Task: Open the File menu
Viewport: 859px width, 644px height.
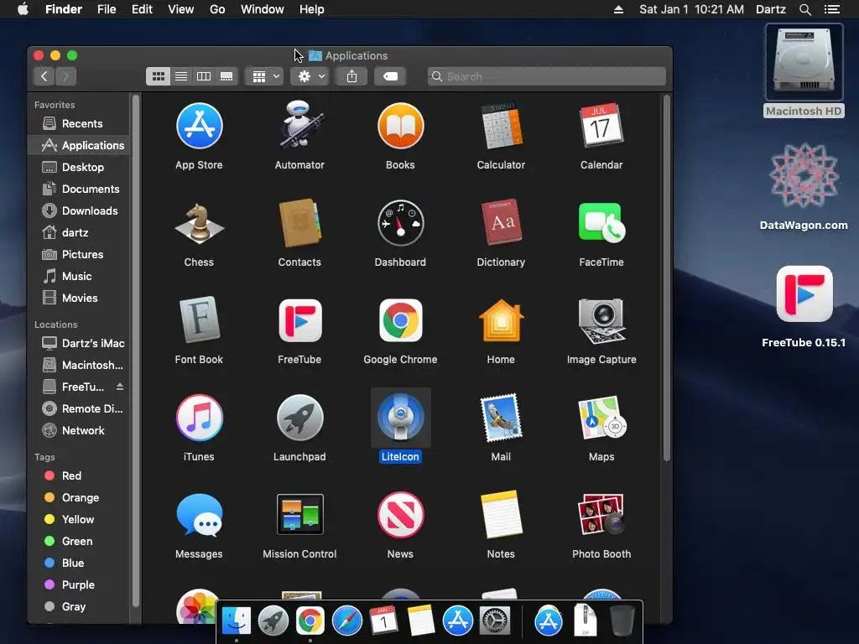Action: coord(107,9)
